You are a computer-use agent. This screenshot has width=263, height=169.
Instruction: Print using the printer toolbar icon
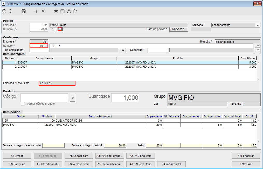[56, 11]
